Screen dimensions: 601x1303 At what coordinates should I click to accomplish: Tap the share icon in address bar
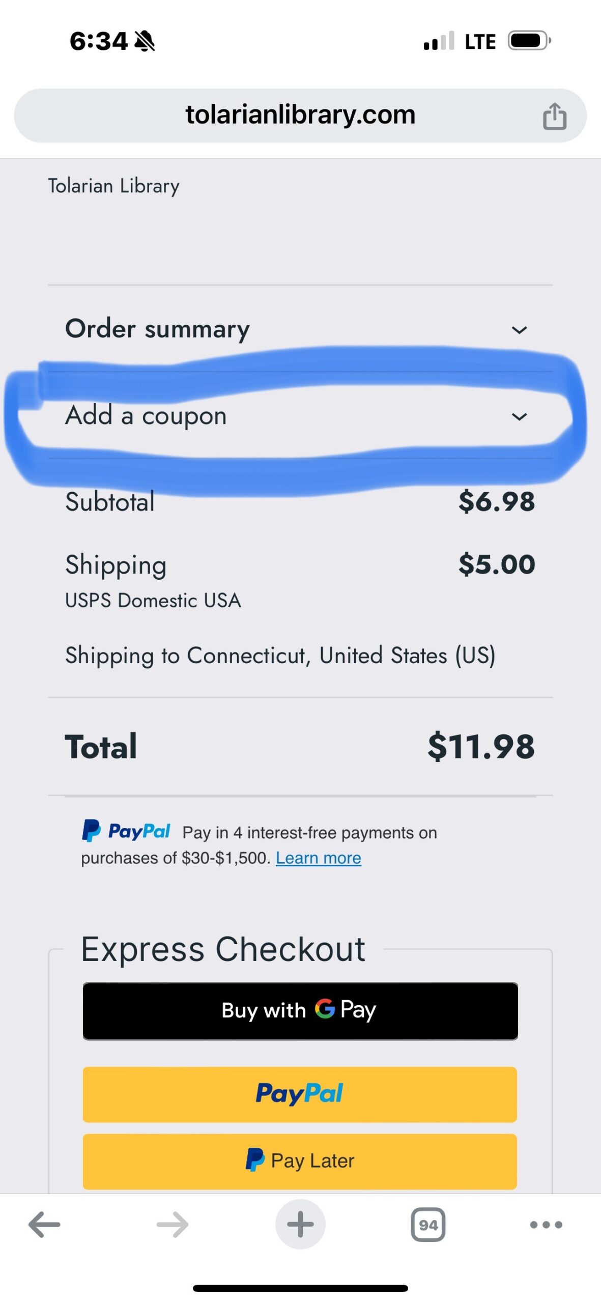[x=554, y=116]
